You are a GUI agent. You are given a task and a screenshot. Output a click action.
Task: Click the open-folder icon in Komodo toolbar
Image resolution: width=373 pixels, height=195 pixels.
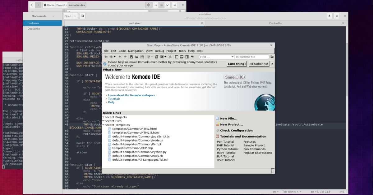137,57
